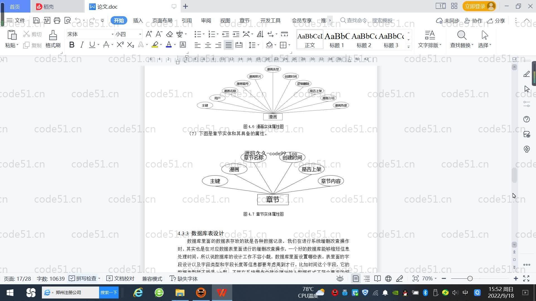The width and height of the screenshot is (536, 301).
Task: Apply the 标题 1 heading style
Action: (x=337, y=40)
